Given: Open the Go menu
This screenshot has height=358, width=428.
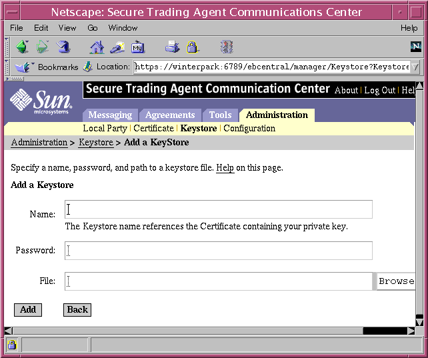Looking at the screenshot, I should 93,28.
